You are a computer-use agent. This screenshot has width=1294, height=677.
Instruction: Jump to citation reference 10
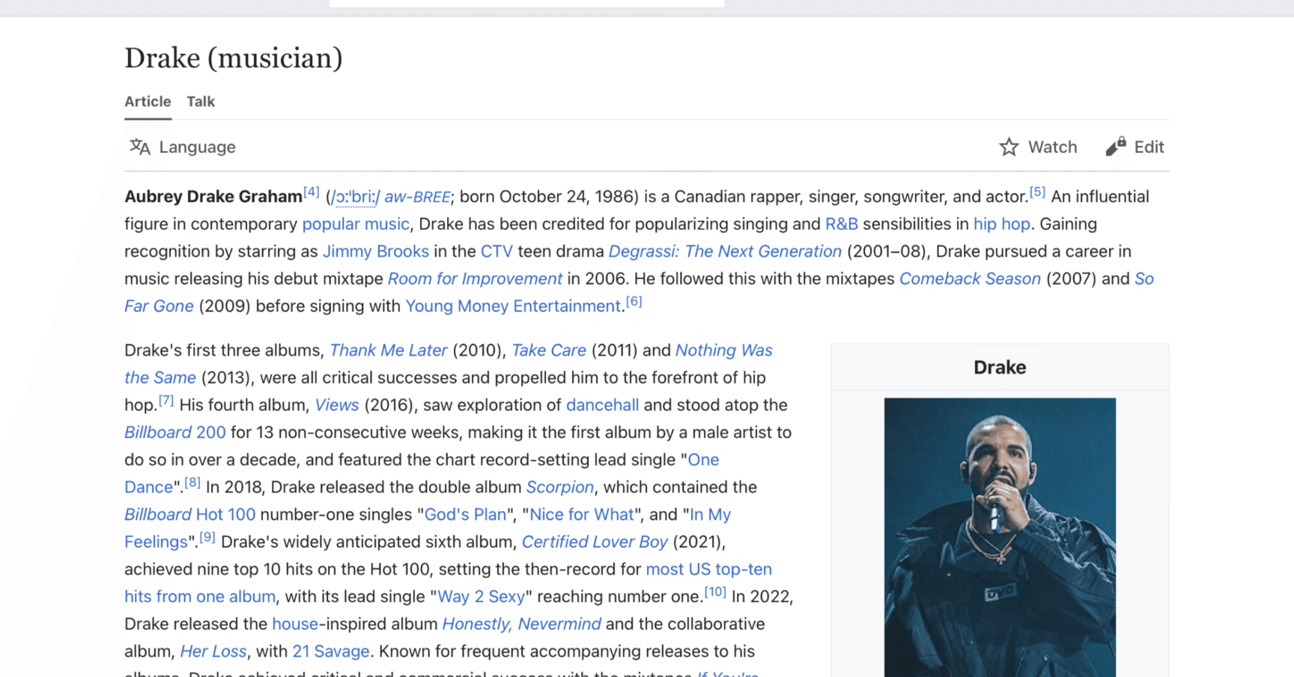(x=715, y=592)
